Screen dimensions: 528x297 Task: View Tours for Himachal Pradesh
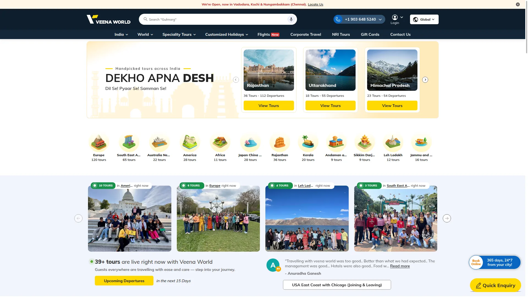point(392,106)
